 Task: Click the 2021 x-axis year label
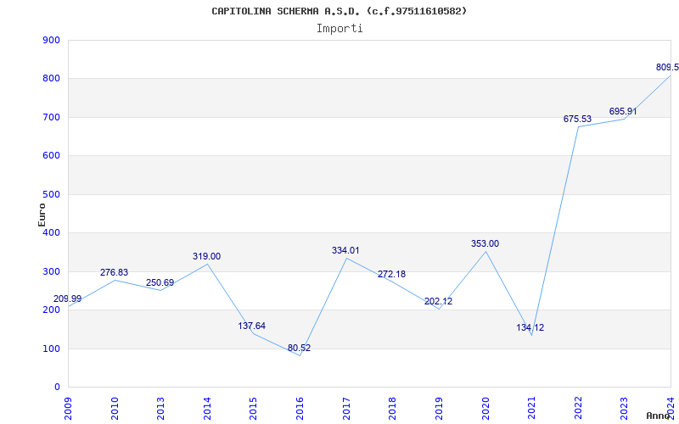(x=532, y=410)
